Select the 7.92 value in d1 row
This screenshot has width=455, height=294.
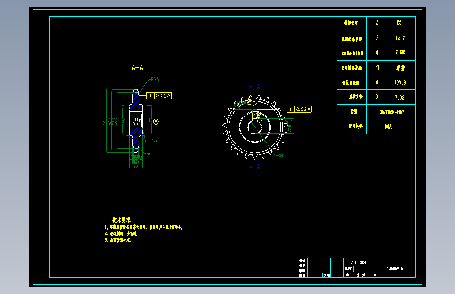(400, 52)
